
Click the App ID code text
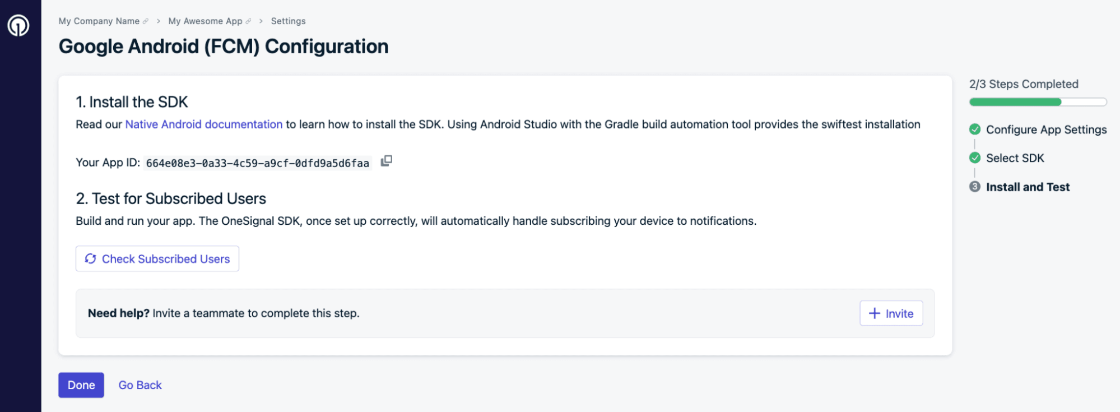(257, 163)
